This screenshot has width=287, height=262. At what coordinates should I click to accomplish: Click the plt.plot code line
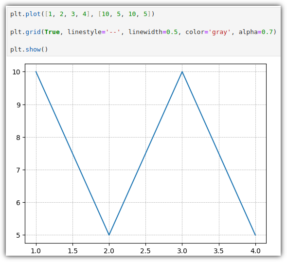pyautogui.click(x=82, y=14)
